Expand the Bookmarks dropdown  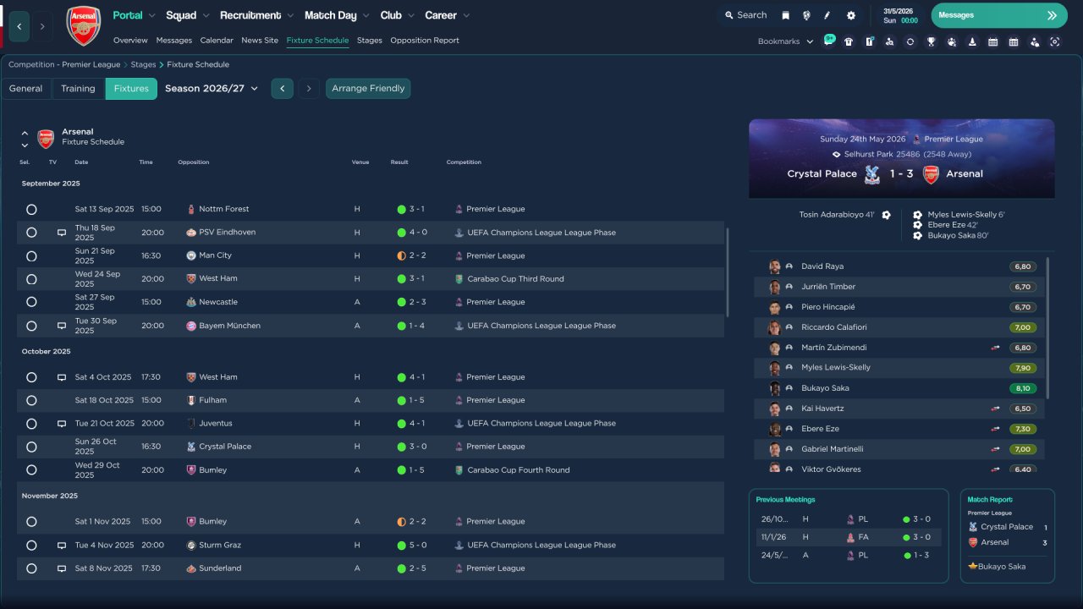[x=786, y=41]
